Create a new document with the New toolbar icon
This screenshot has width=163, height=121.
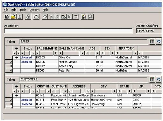coord(7,17)
